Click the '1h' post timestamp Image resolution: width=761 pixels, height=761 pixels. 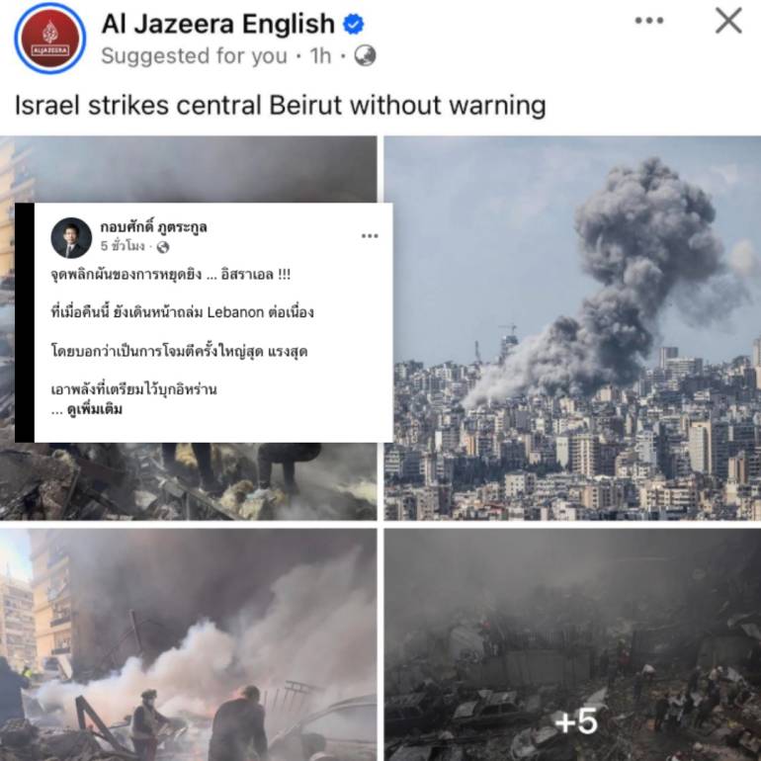(320, 55)
